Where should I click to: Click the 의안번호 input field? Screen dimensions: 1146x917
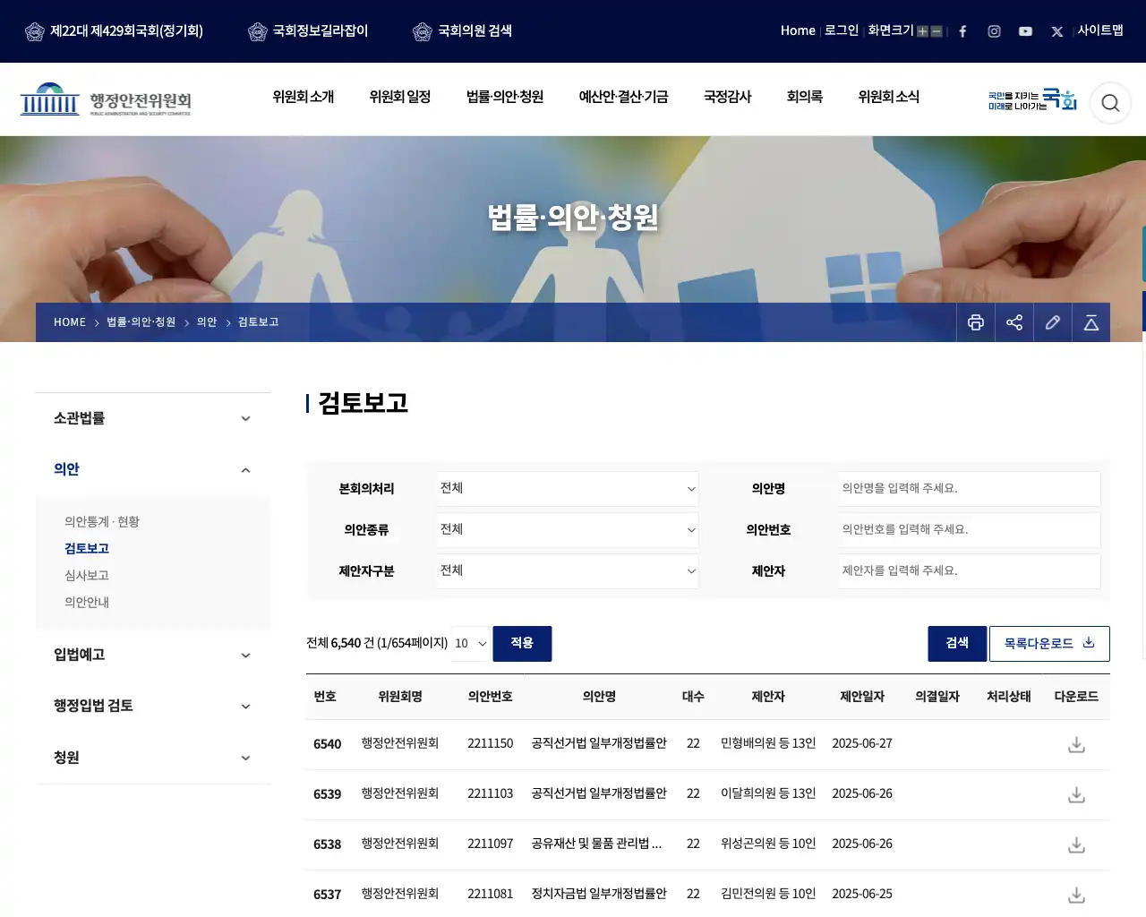[x=970, y=530]
